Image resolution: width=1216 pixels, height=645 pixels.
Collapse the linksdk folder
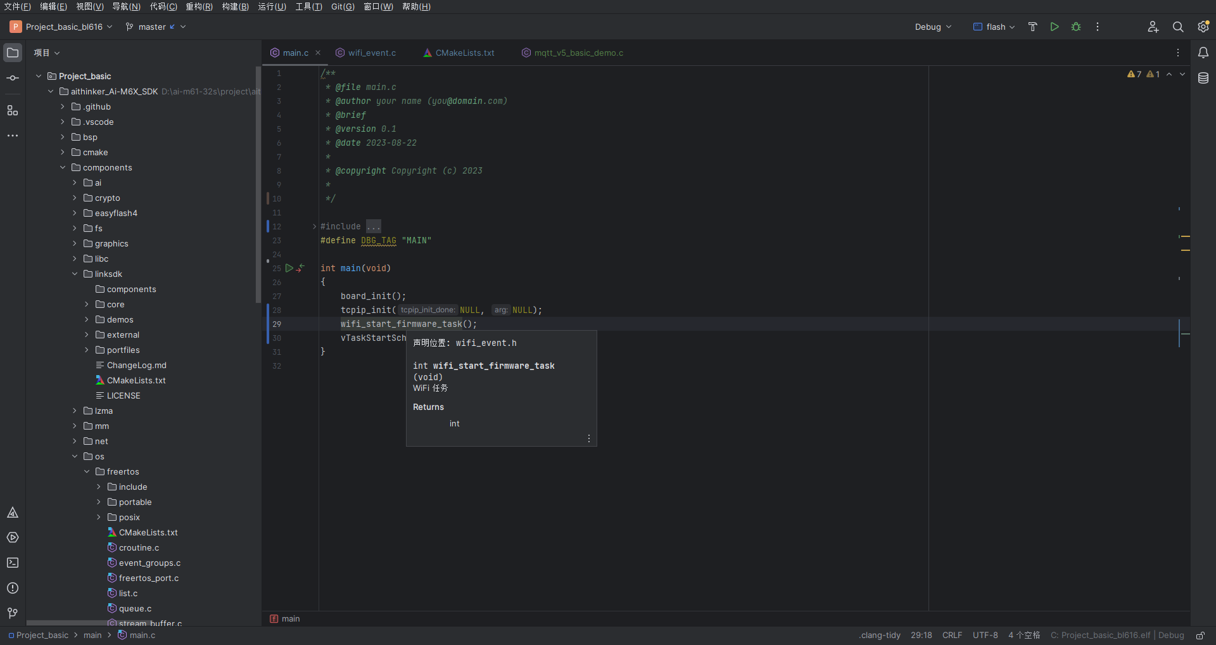tap(75, 274)
